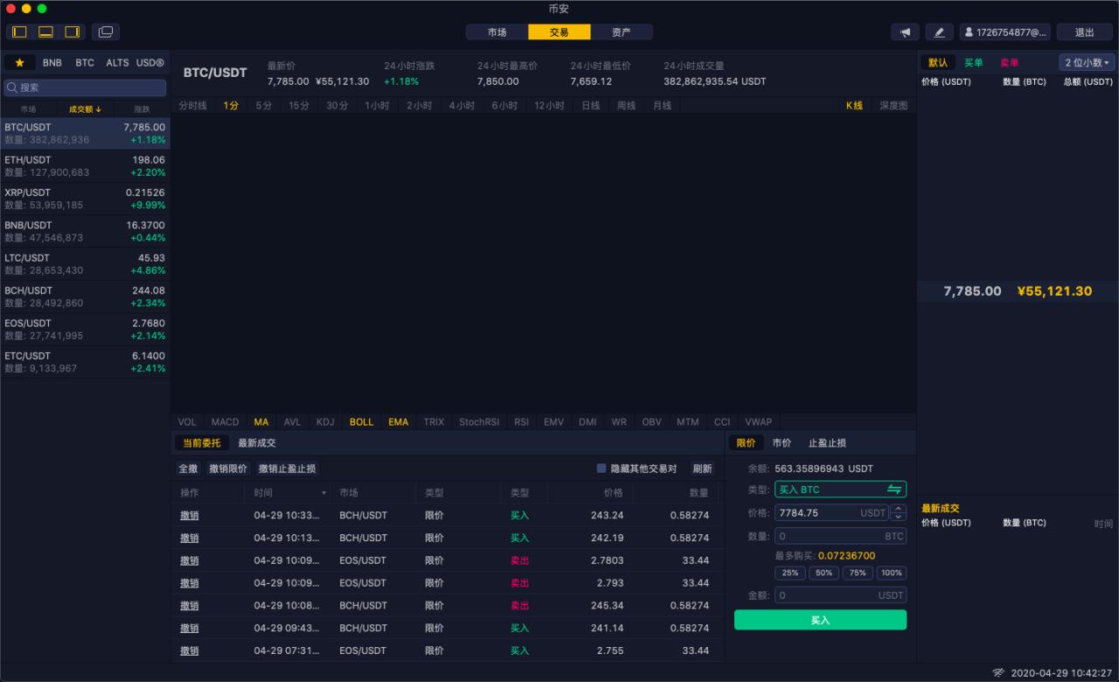Select the star favorites tab

19,63
